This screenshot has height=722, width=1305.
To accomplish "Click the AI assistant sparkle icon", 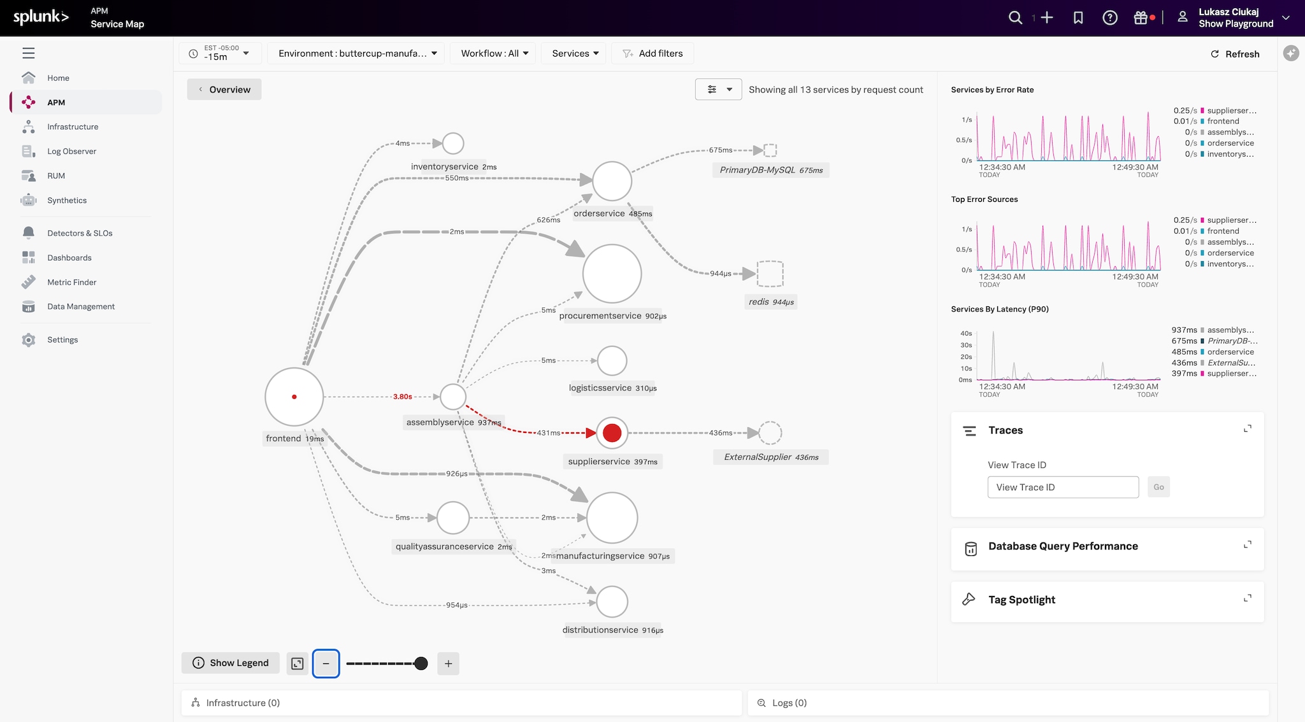I will (1291, 53).
